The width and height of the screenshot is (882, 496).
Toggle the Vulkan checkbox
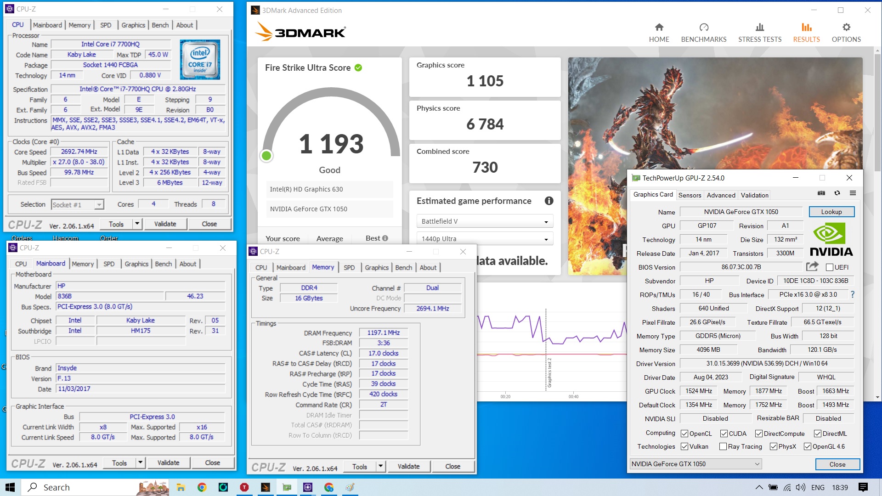click(x=684, y=446)
